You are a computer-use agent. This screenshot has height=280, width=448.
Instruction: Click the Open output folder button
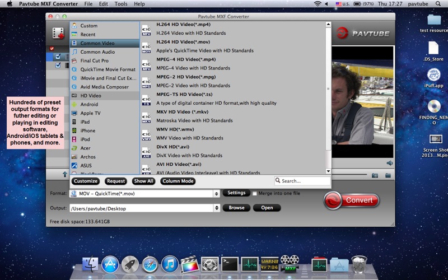pyautogui.click(x=267, y=208)
